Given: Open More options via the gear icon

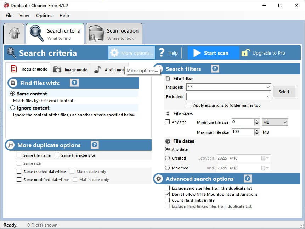Looking at the screenshot, I should pos(115,52).
